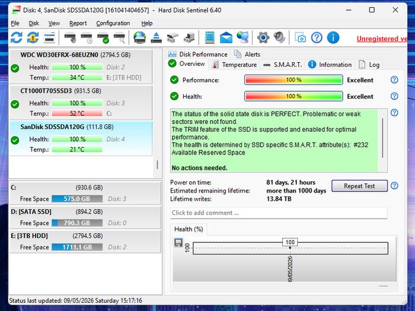415x311 pixels.
Task: Select the CT1000T705SSD3 disk entry
Action: [81, 102]
